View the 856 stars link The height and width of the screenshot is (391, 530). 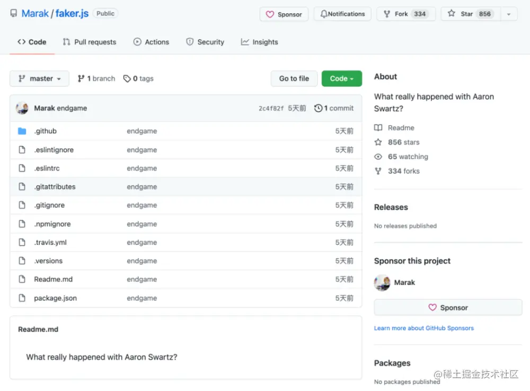click(403, 143)
